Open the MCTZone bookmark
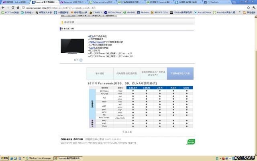Screen dimensions: 257x161 (x=10, y=12)
